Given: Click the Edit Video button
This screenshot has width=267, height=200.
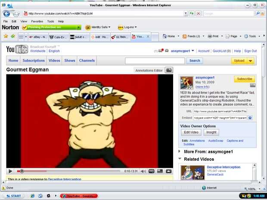Looking at the screenshot, I should 191,132.
